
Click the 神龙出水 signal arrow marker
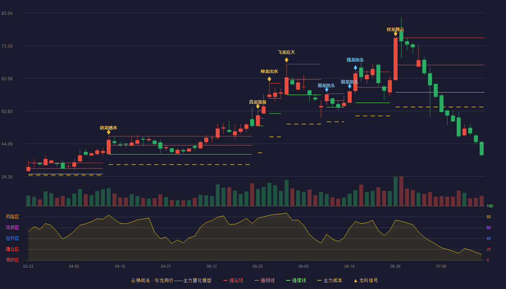click(269, 79)
